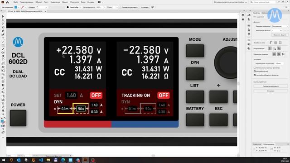Open the artboards number dropdown
The image size is (290, 163).
pyautogui.click(x=277, y=30)
